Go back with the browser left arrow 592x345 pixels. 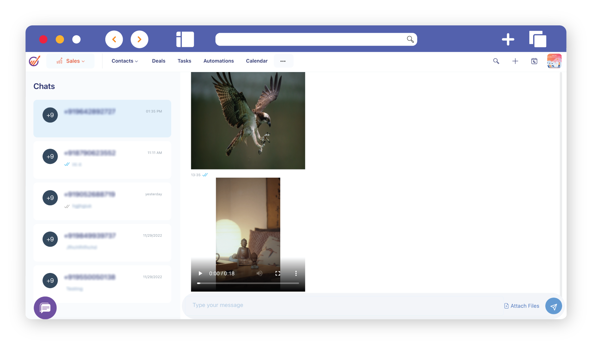point(114,39)
